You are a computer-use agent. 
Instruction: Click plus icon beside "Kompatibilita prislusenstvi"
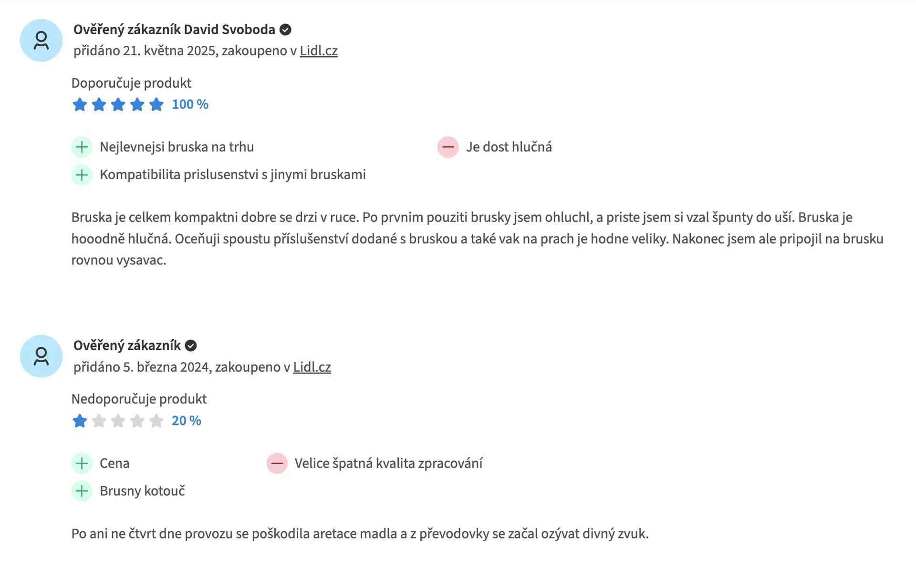pyautogui.click(x=82, y=175)
